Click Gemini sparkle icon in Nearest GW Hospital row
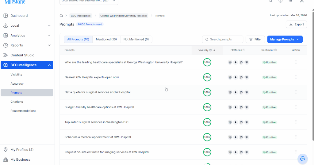The image size is (314, 165). pyautogui.click(x=235, y=77)
